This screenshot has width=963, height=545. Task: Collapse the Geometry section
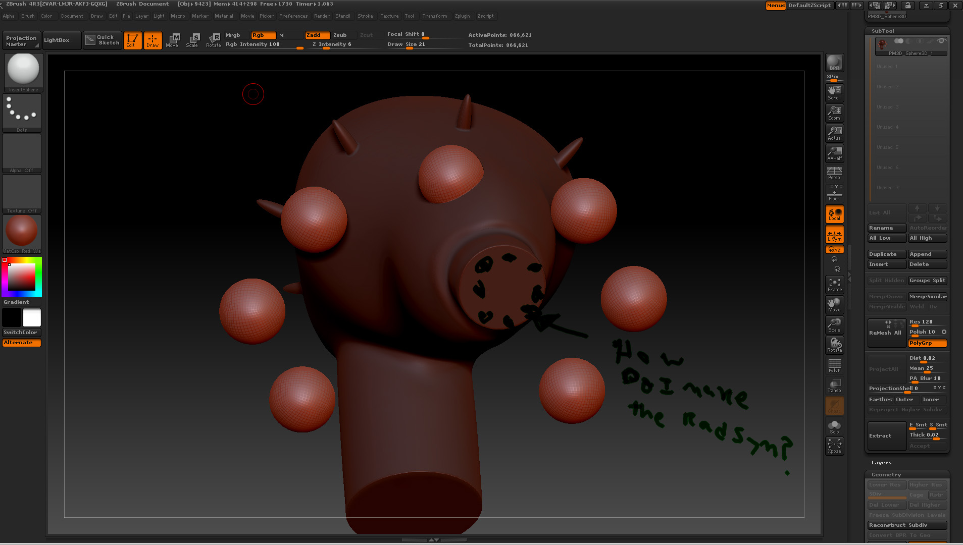886,475
